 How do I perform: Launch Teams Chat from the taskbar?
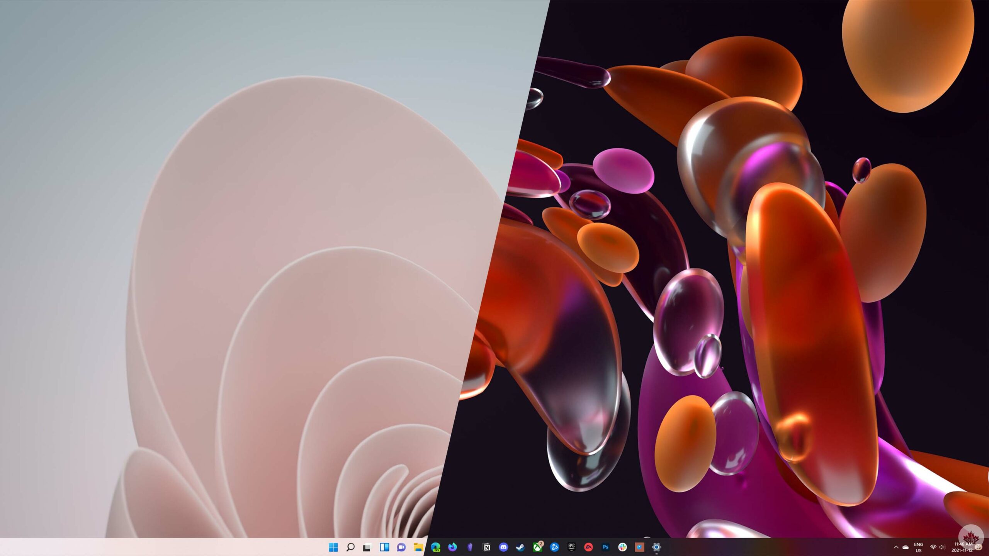[x=401, y=547]
